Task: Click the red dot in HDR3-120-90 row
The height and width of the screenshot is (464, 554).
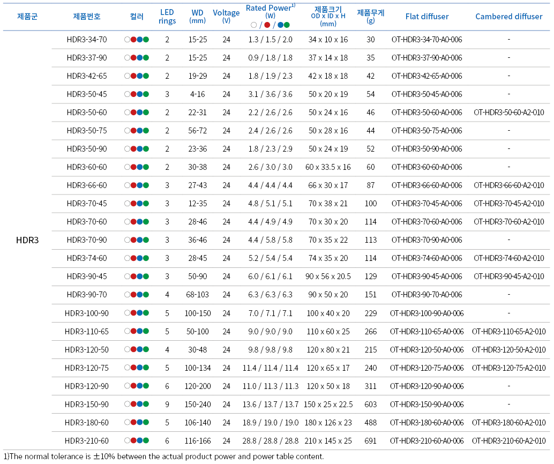Action: (133, 386)
